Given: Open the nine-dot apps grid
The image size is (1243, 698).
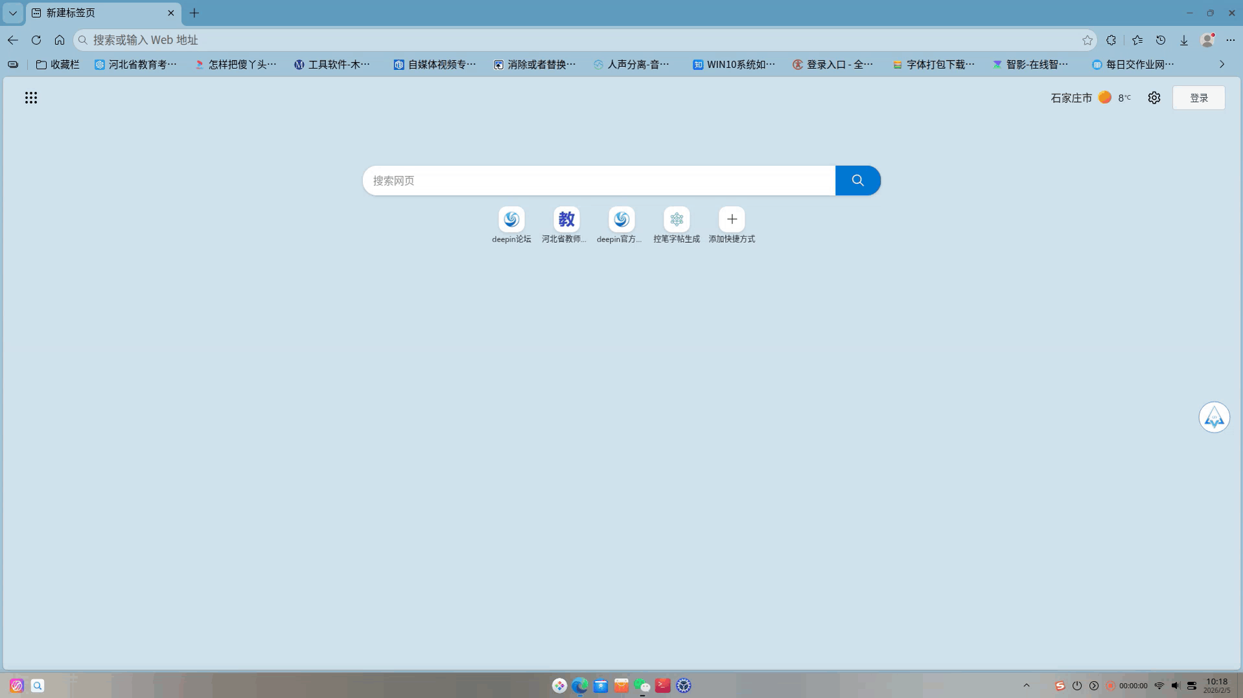Looking at the screenshot, I should (x=31, y=98).
